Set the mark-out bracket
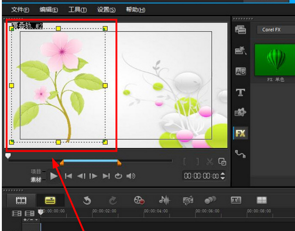The image size is (295, 231). pos(197,161)
